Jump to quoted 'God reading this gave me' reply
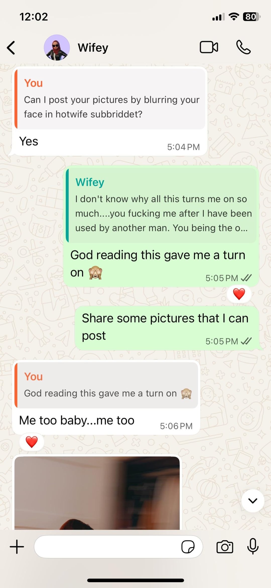Viewport: 271px width, 588px height. click(x=106, y=385)
